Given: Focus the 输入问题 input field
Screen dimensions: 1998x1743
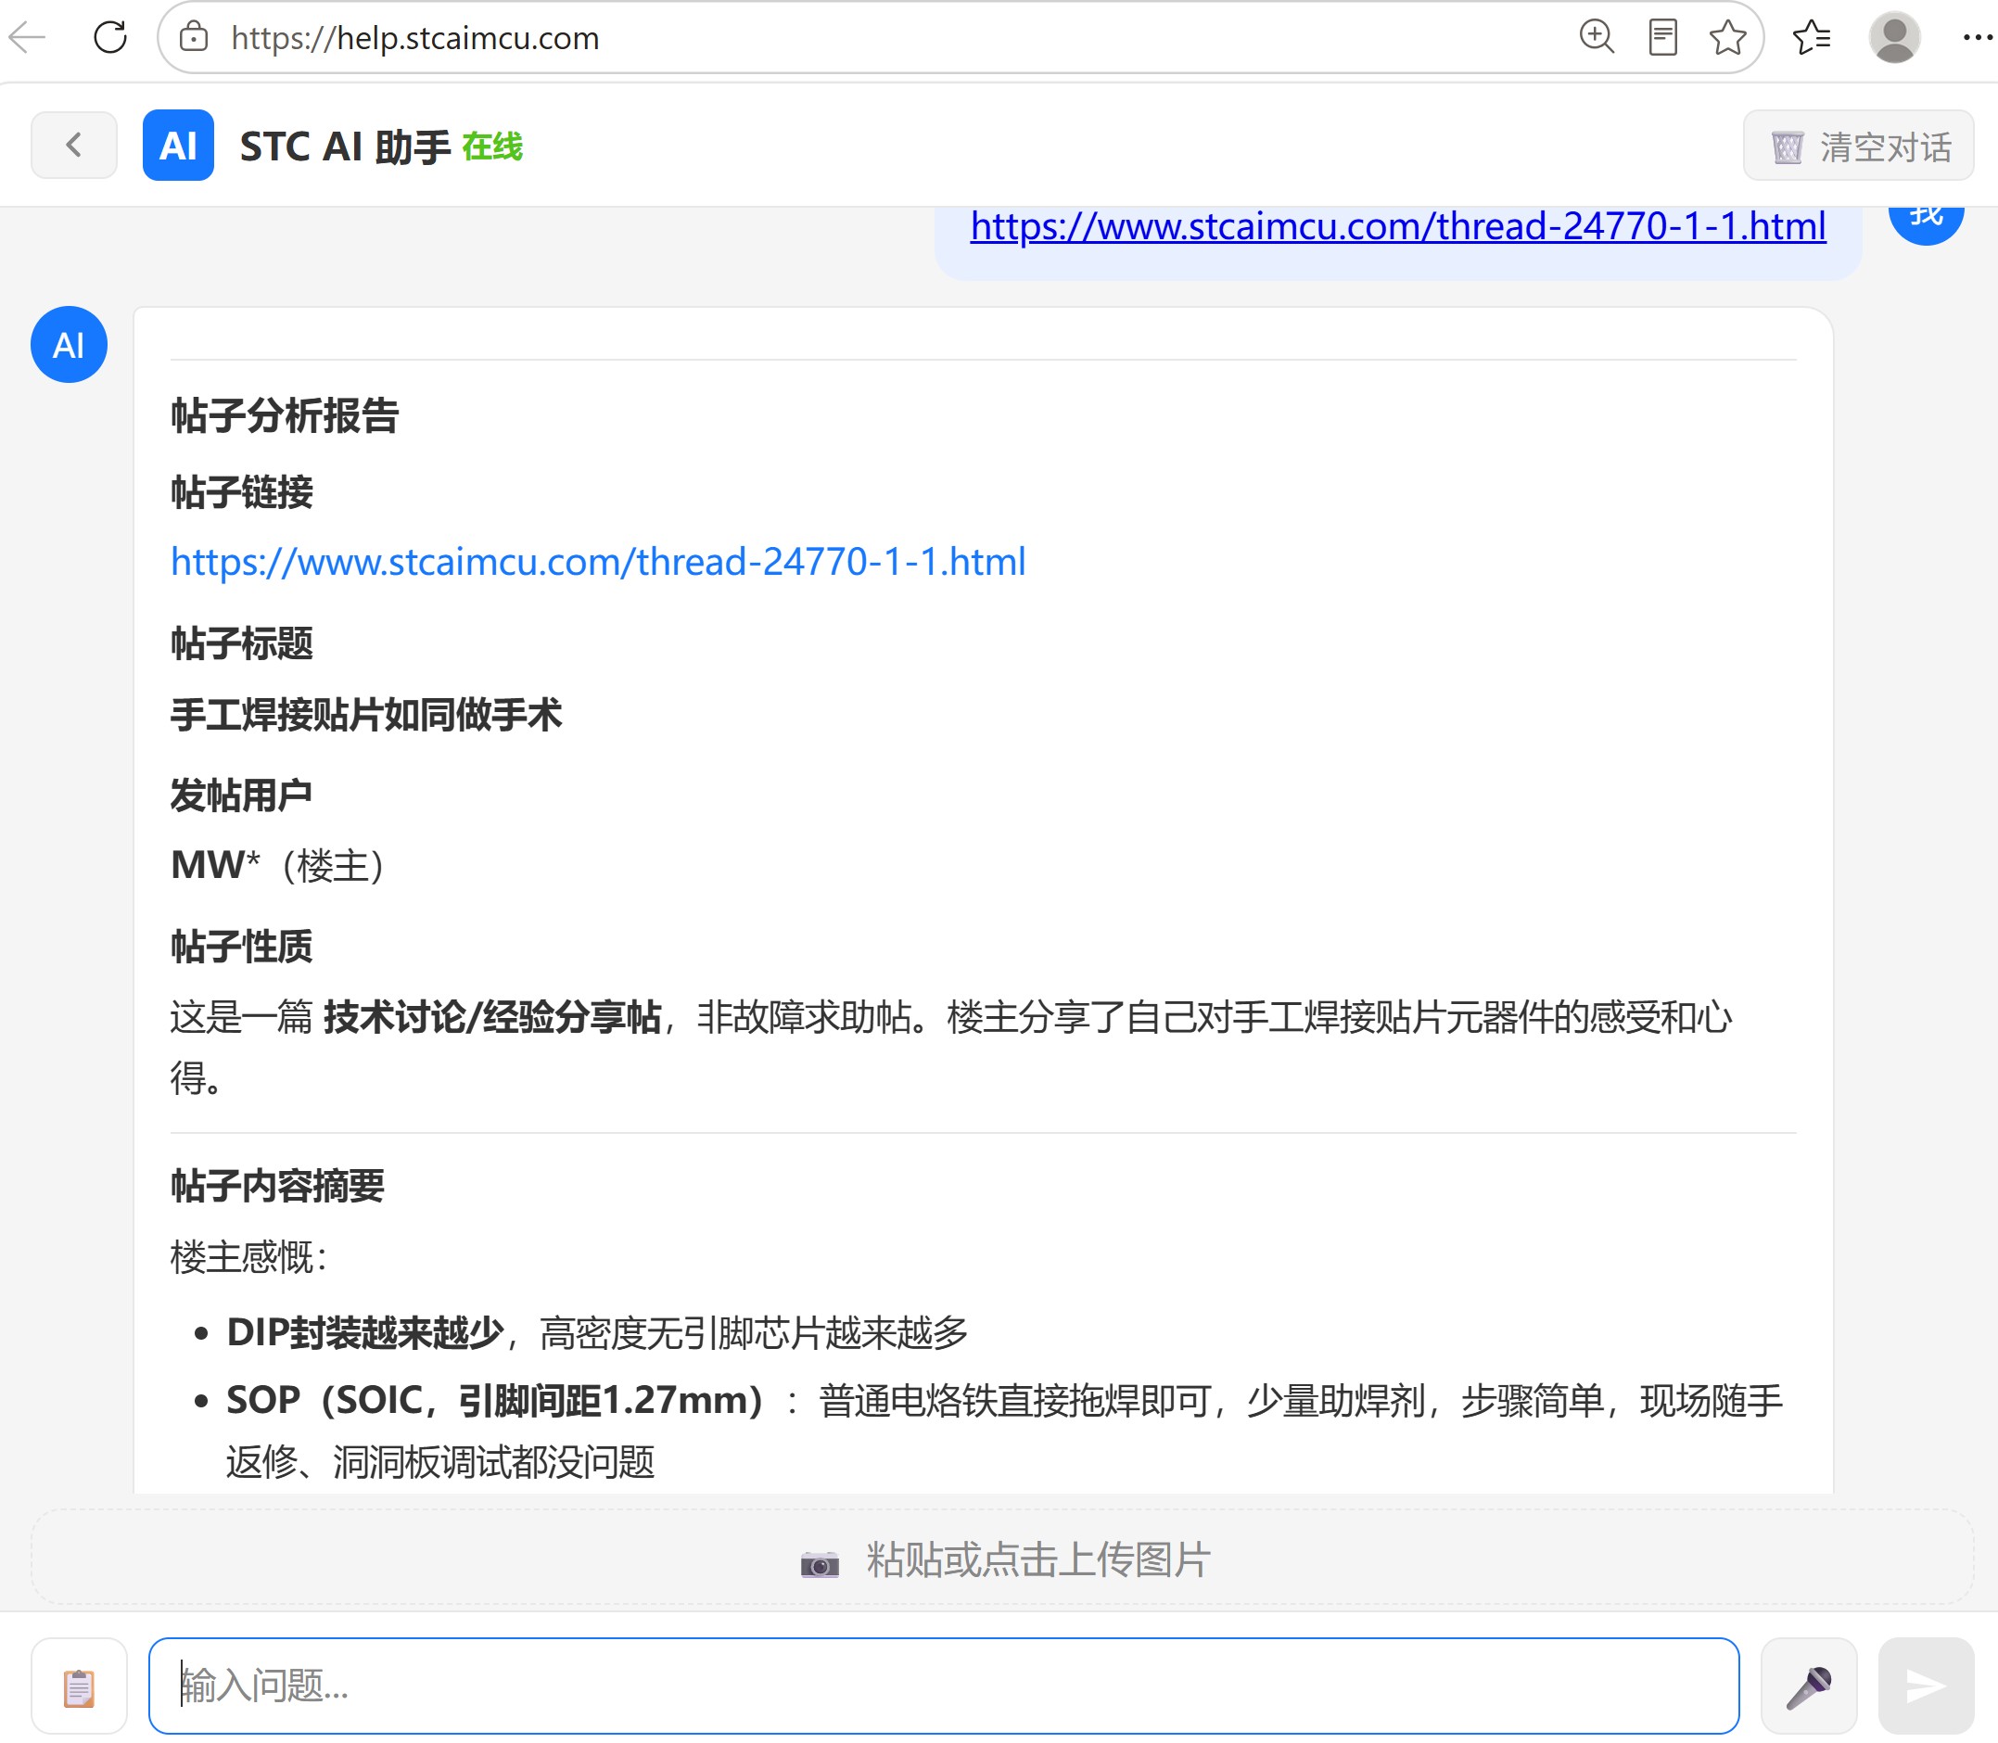Looking at the screenshot, I should pyautogui.click(x=944, y=1686).
